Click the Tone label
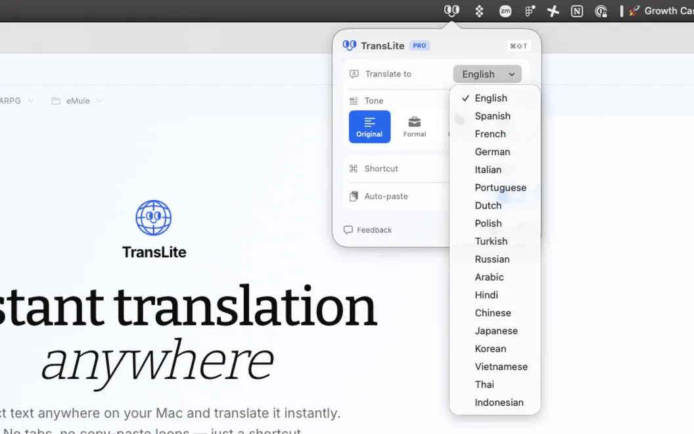The height and width of the screenshot is (434, 694). 374,101
